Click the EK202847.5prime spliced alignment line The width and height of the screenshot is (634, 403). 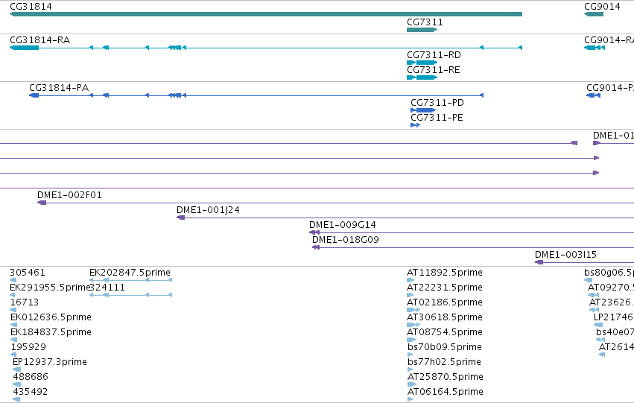pyautogui.click(x=130, y=280)
